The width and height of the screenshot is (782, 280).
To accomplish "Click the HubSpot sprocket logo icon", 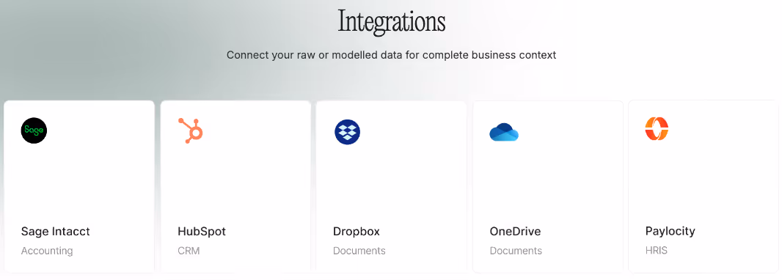I will click(x=191, y=130).
